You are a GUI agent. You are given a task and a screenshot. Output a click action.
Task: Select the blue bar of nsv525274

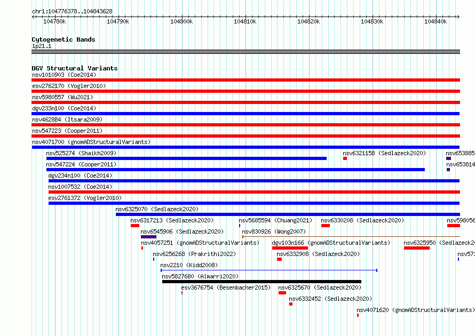(x=186, y=158)
